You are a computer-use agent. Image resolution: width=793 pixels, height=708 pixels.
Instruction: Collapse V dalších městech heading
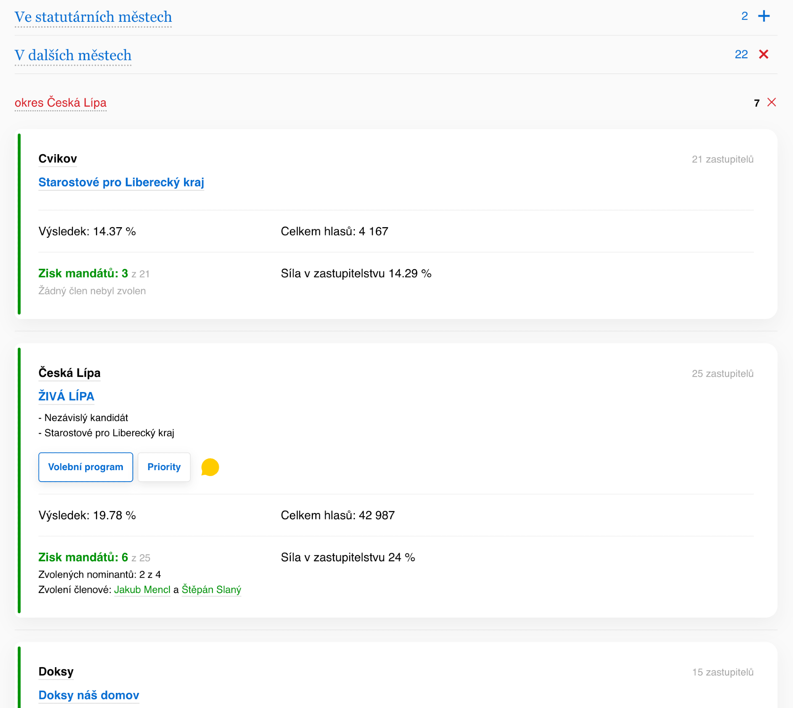(73, 55)
